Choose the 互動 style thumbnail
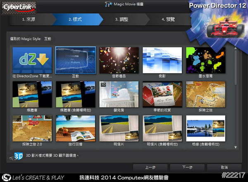Screen dimensions: 248x182 pyautogui.click(x=76, y=60)
